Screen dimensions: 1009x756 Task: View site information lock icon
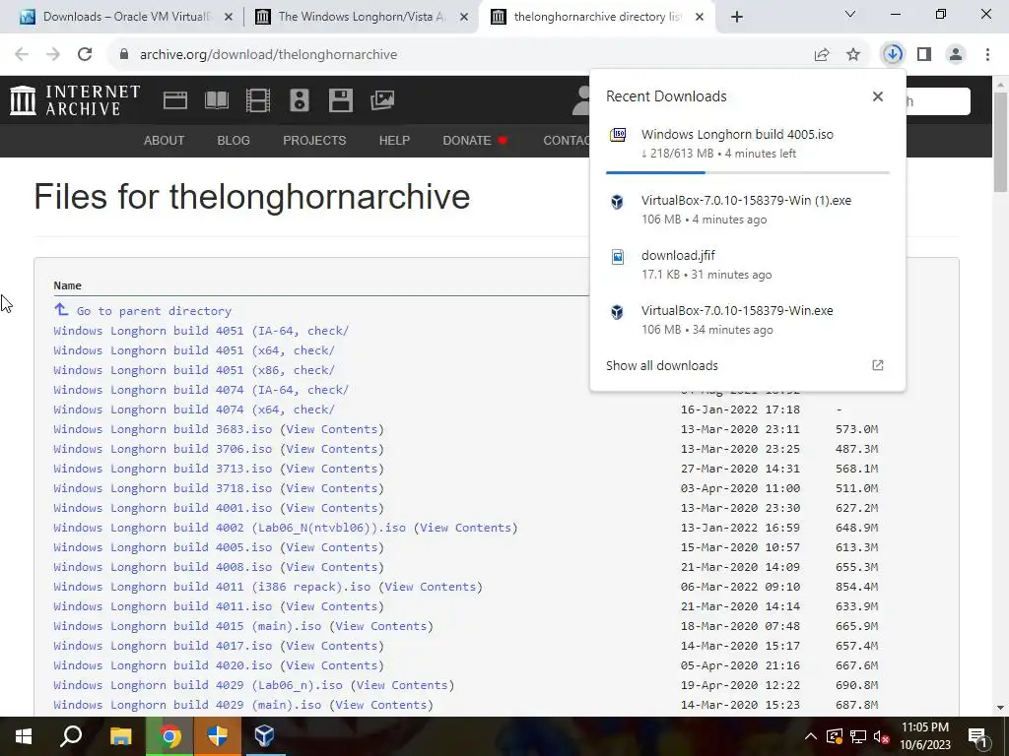[x=124, y=55]
